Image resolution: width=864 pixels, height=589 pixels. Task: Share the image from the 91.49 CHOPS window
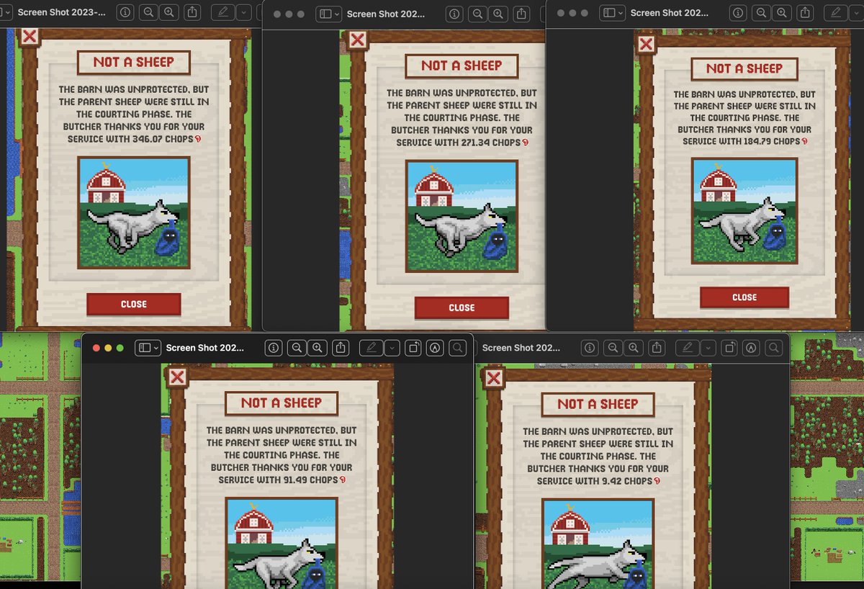(x=341, y=348)
